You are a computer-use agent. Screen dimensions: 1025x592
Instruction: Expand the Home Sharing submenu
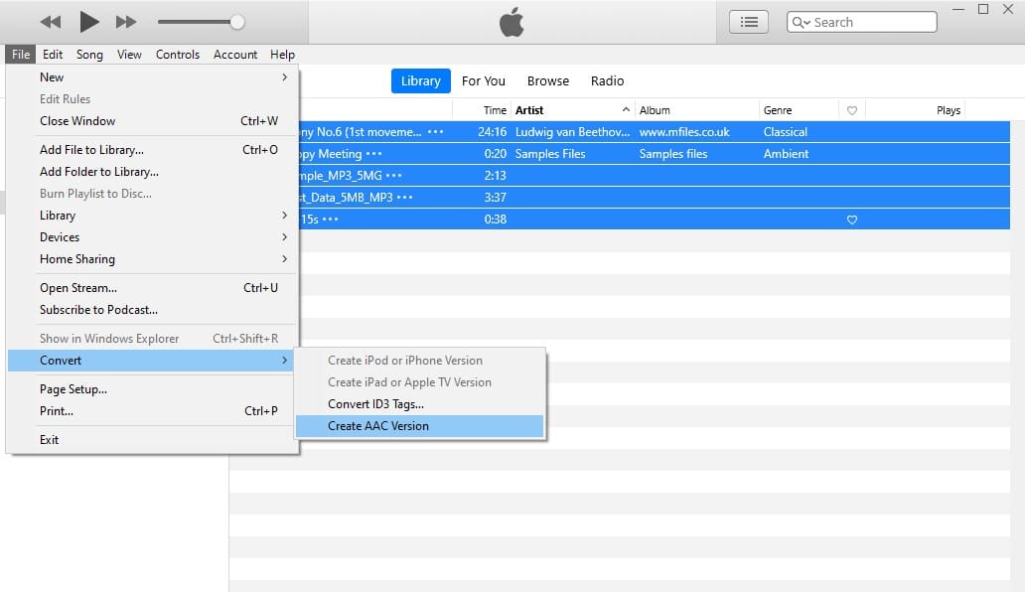[x=152, y=259]
